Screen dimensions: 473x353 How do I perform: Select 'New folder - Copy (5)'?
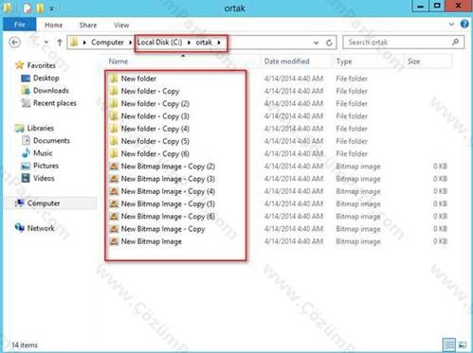(x=155, y=141)
